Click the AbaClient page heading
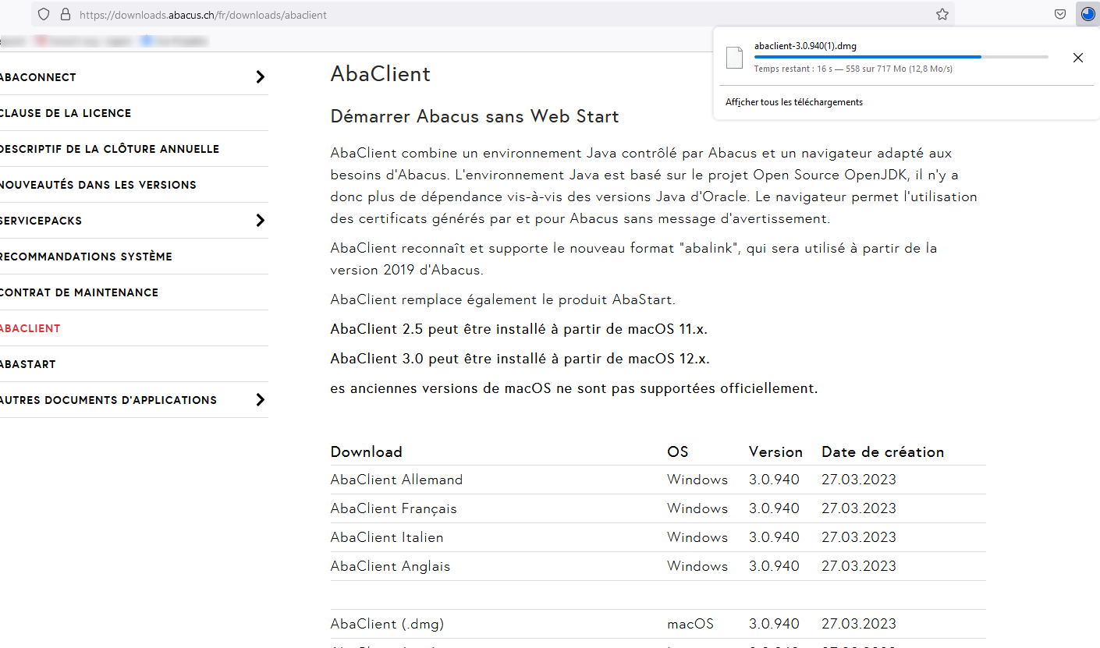Screen dimensions: 1100x648 381,74
